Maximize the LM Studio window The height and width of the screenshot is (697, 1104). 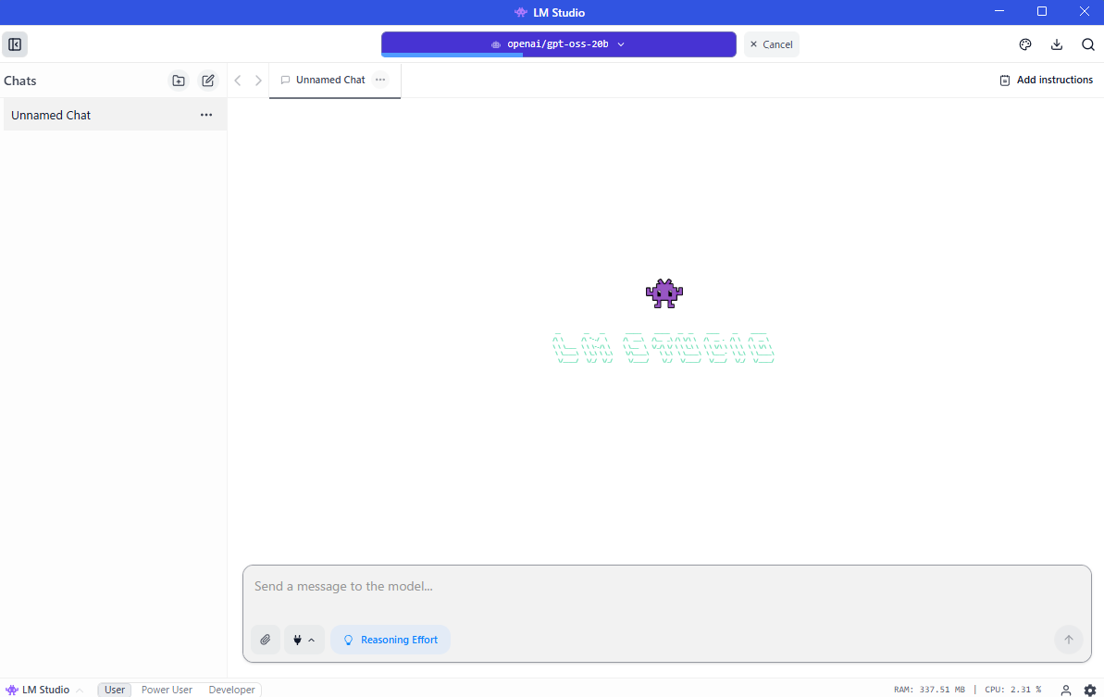(1042, 12)
